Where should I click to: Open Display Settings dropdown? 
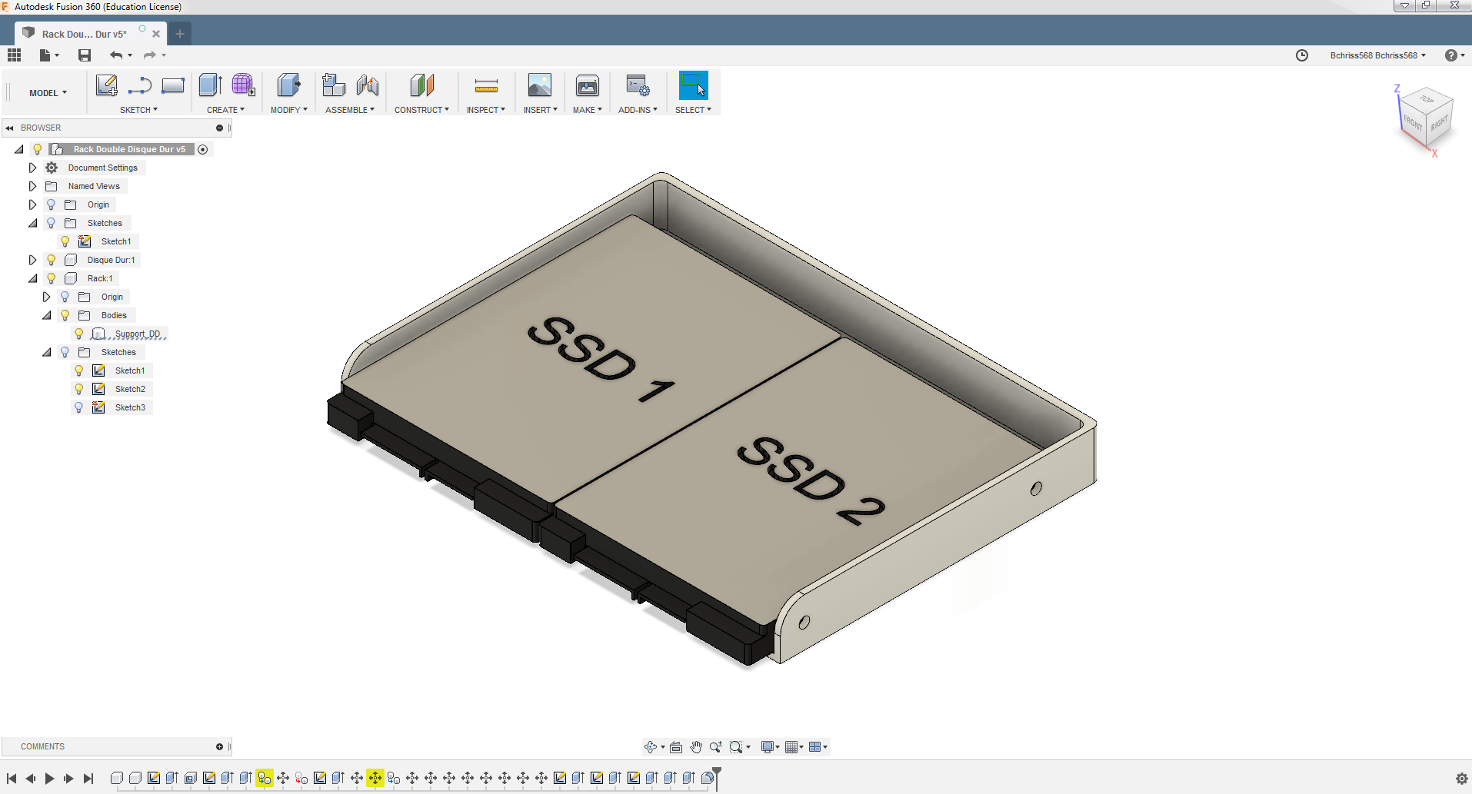(770, 747)
